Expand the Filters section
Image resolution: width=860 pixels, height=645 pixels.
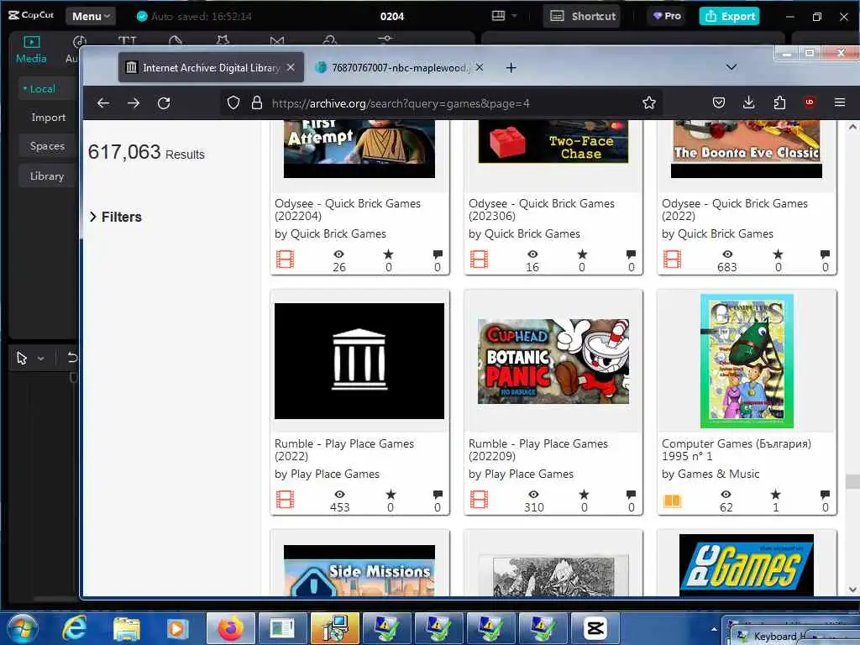pyautogui.click(x=116, y=218)
